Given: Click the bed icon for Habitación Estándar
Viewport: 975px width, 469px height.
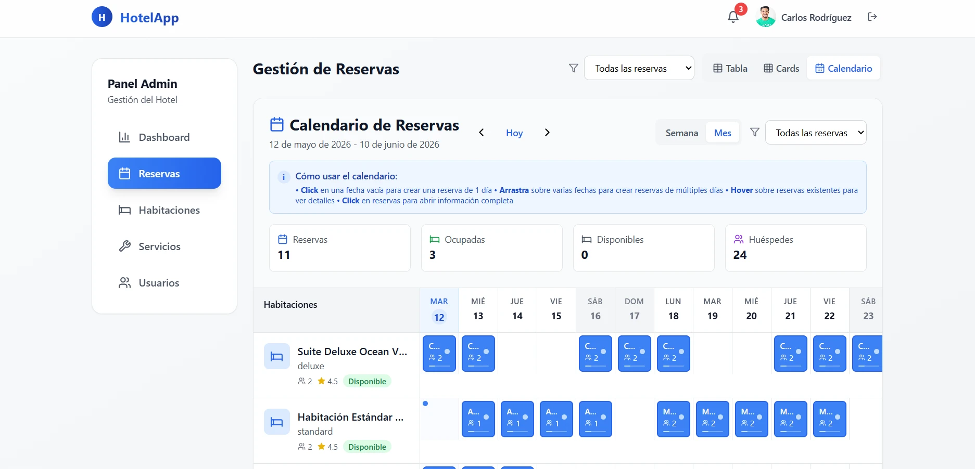Looking at the screenshot, I should point(277,422).
